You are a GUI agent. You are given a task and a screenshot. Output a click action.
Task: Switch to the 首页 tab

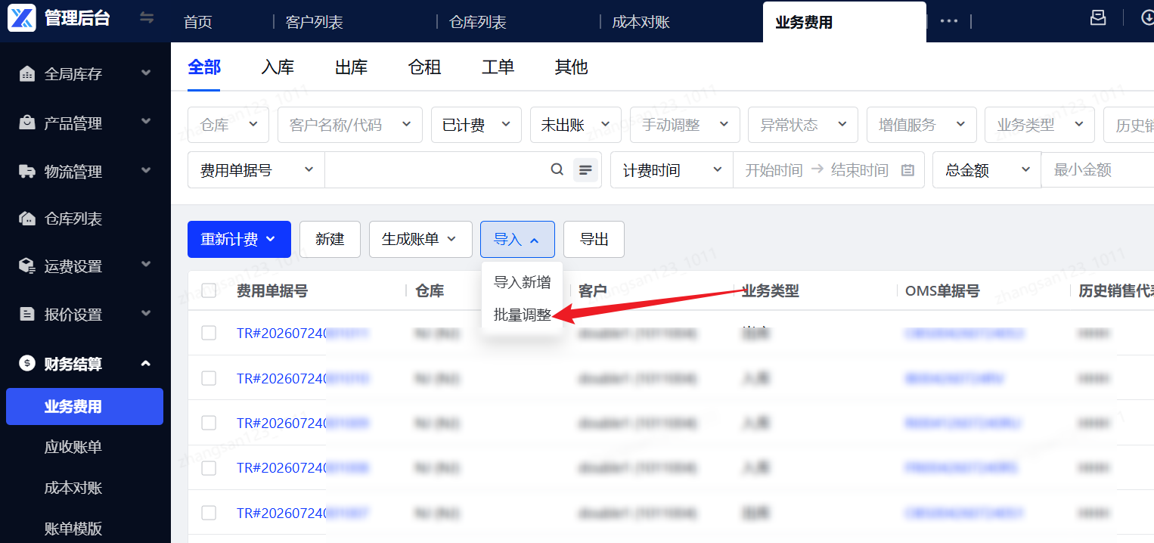198,22
